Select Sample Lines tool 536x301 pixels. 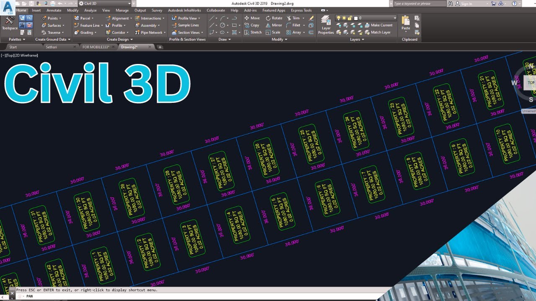185,26
